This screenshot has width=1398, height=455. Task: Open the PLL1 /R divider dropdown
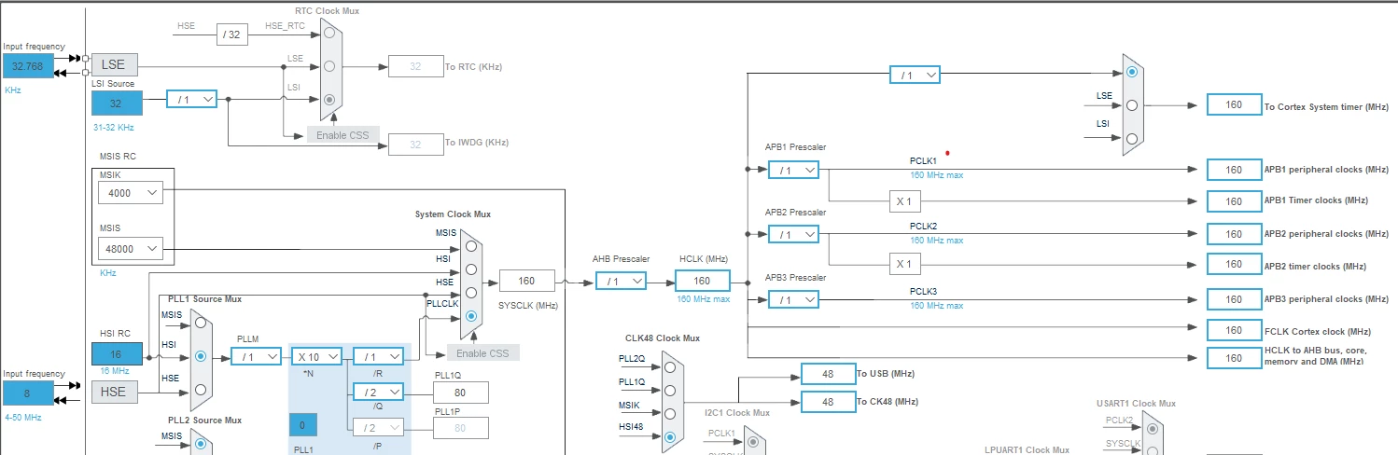click(378, 356)
